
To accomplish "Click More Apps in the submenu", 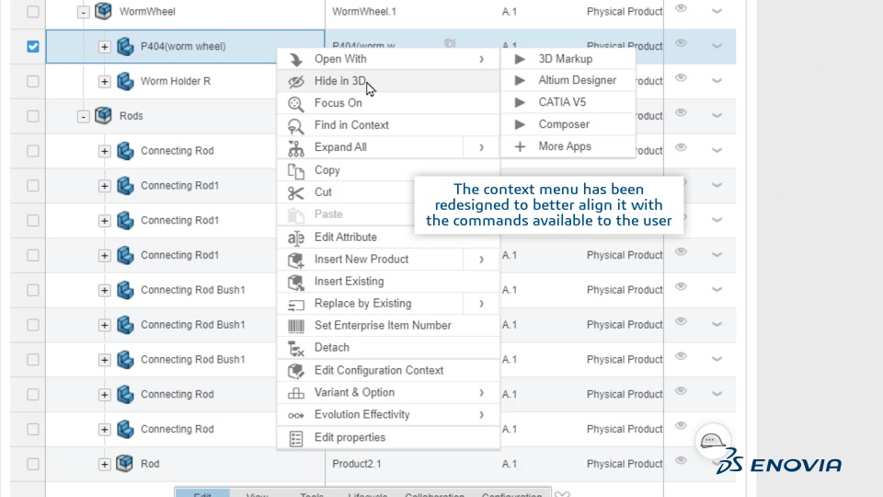I will click(565, 146).
